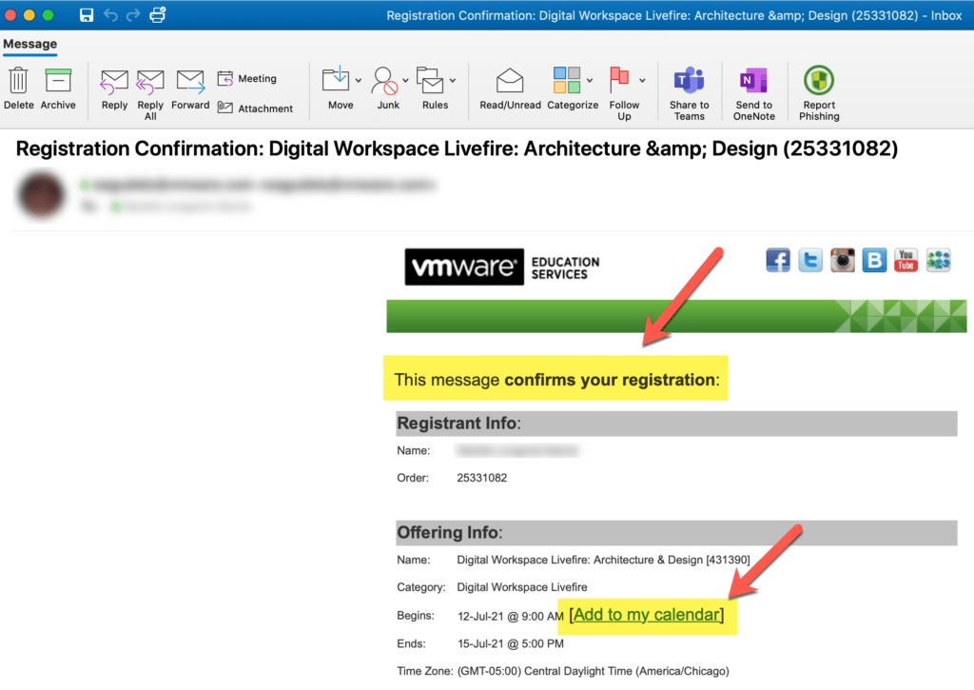Screen dimensions: 974x690
Task: Expand Follow Up options arrow
Action: point(642,81)
